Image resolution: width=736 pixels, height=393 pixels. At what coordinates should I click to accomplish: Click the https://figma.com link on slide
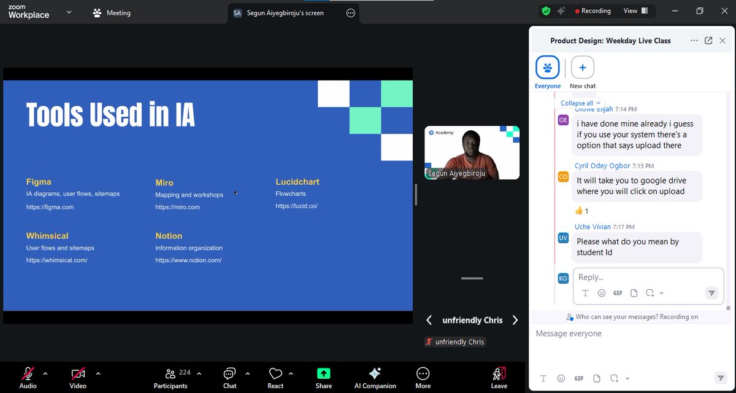(x=50, y=207)
